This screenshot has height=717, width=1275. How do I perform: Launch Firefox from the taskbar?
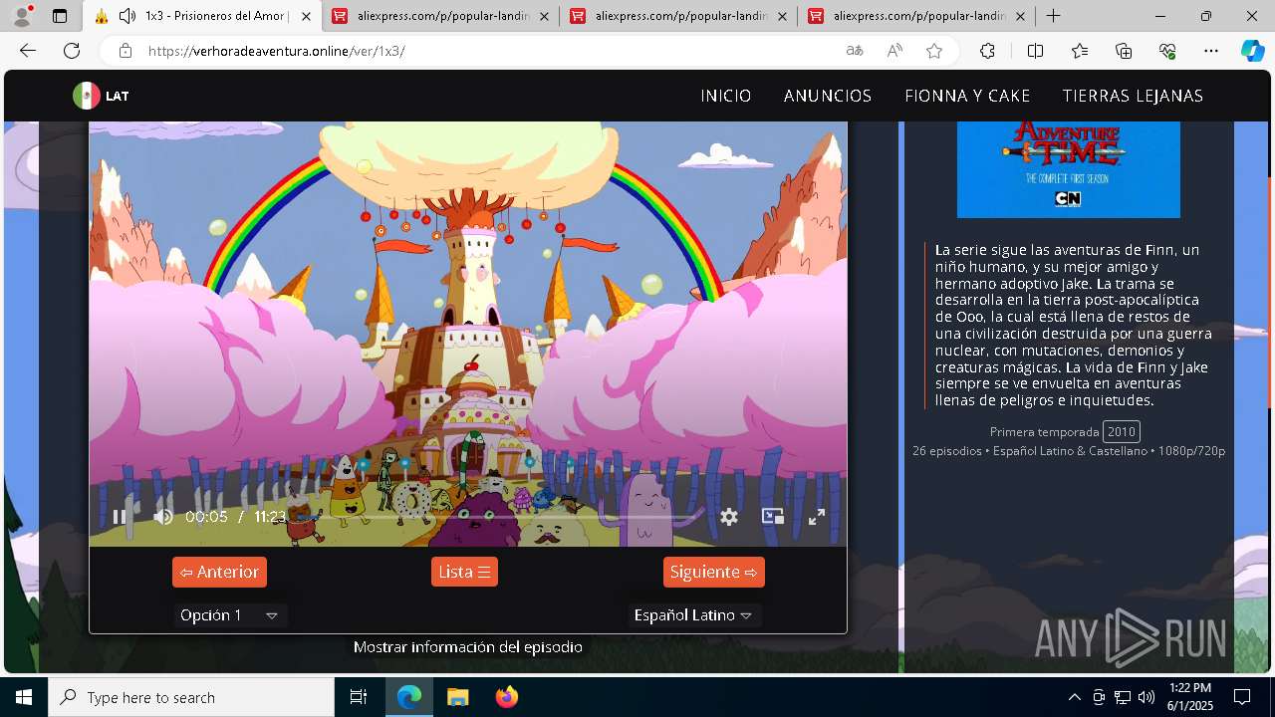point(507,697)
